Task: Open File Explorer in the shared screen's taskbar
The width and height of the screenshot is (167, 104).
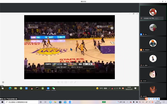Action: tap(16, 88)
